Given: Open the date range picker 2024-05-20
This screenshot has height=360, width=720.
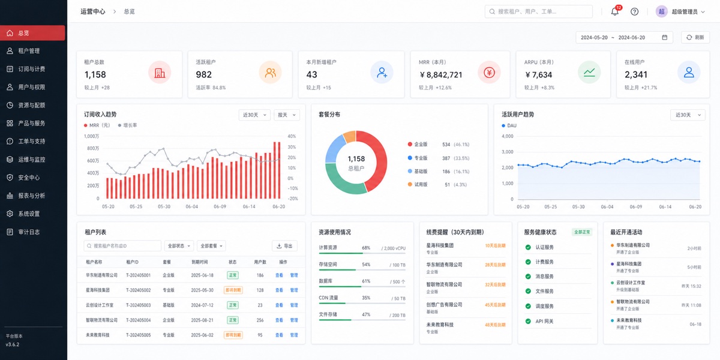Looking at the screenshot, I should click(x=625, y=37).
